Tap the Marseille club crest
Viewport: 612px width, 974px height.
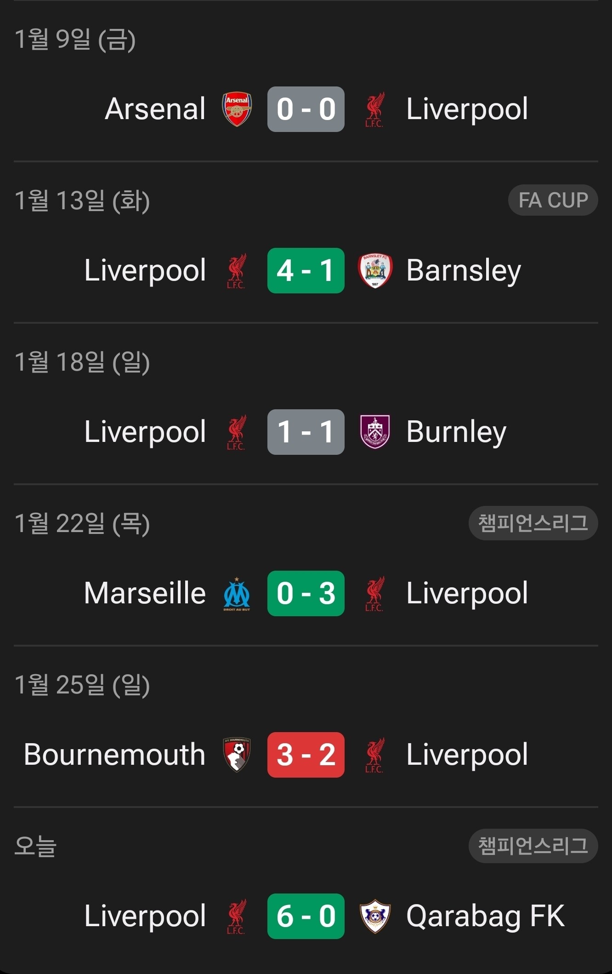tap(237, 593)
